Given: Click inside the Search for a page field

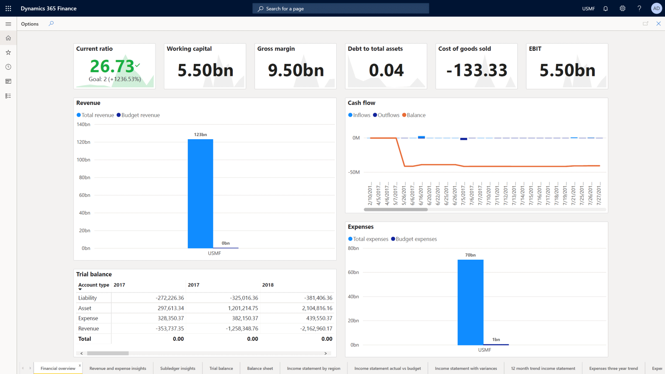Looking at the screenshot, I should click(341, 8).
